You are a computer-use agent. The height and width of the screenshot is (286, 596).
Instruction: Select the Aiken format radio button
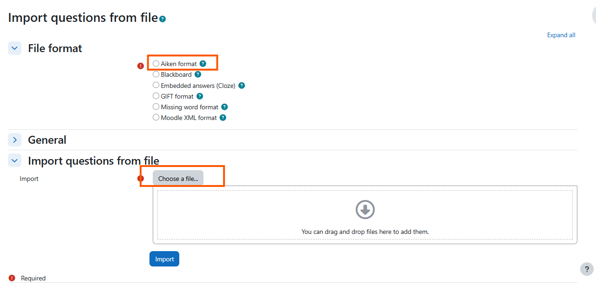tap(156, 64)
